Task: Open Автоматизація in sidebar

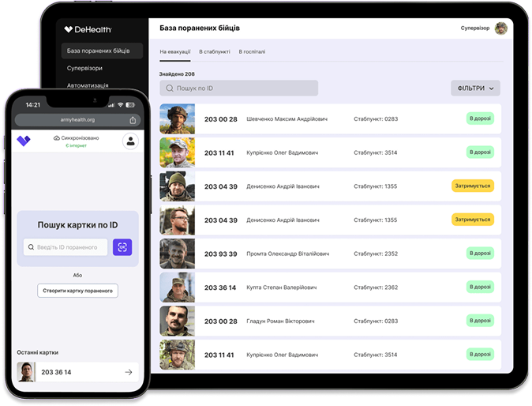Action: point(88,85)
